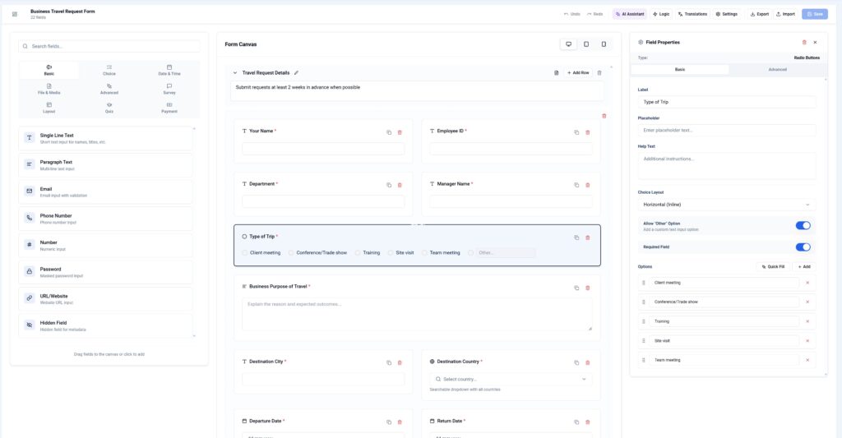Collapse the Travel Request Details section
The width and height of the screenshot is (842, 438).
(235, 73)
